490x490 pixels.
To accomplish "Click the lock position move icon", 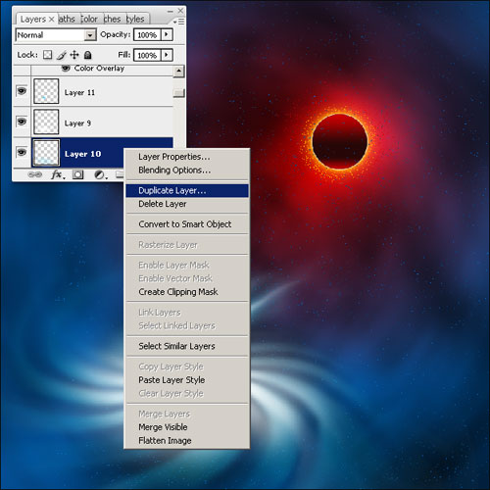I will [74, 55].
